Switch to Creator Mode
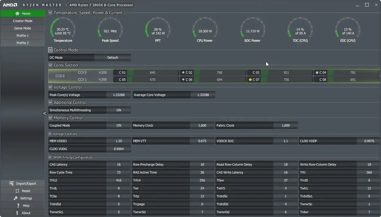This screenshot has height=217, width=381. [x=22, y=21]
